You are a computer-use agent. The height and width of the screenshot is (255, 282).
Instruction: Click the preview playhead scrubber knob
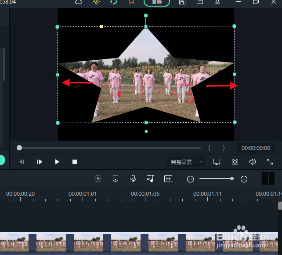pyautogui.click(x=19, y=148)
